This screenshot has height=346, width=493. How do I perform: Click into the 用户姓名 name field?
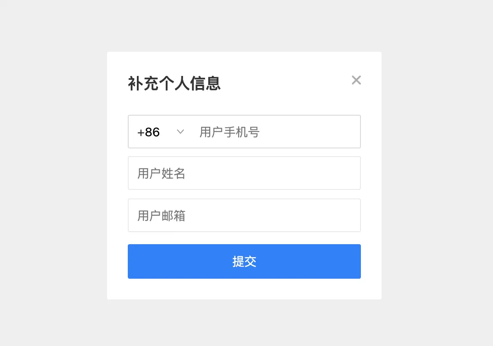click(x=244, y=173)
